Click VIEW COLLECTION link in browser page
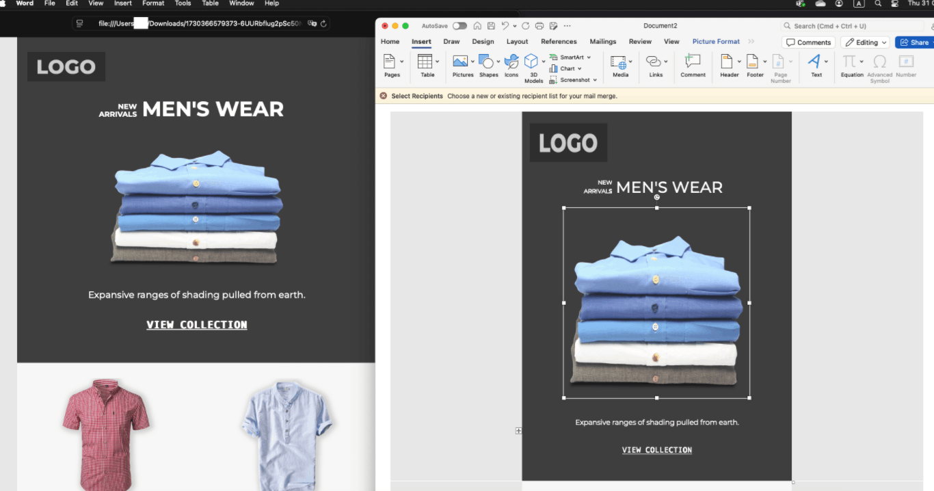The width and height of the screenshot is (934, 491). [x=197, y=325]
